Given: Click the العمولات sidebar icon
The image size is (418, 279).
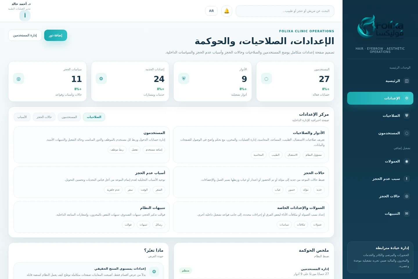Looking at the screenshot, I should click(407, 161).
